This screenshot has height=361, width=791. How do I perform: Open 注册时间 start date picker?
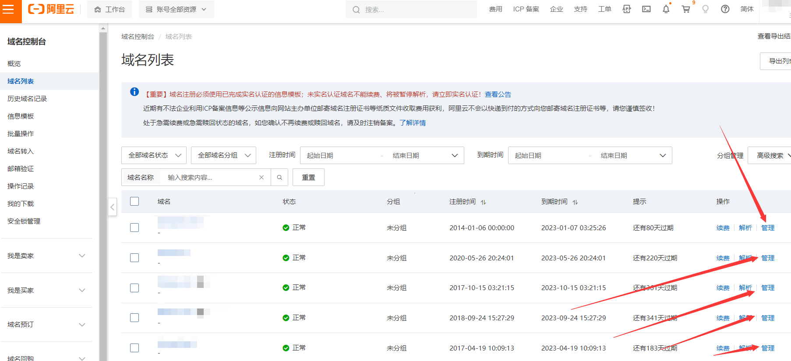[320, 155]
